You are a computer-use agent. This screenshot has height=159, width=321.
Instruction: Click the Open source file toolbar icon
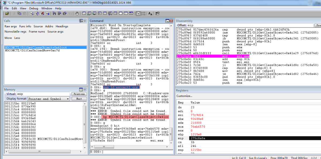[7, 13]
